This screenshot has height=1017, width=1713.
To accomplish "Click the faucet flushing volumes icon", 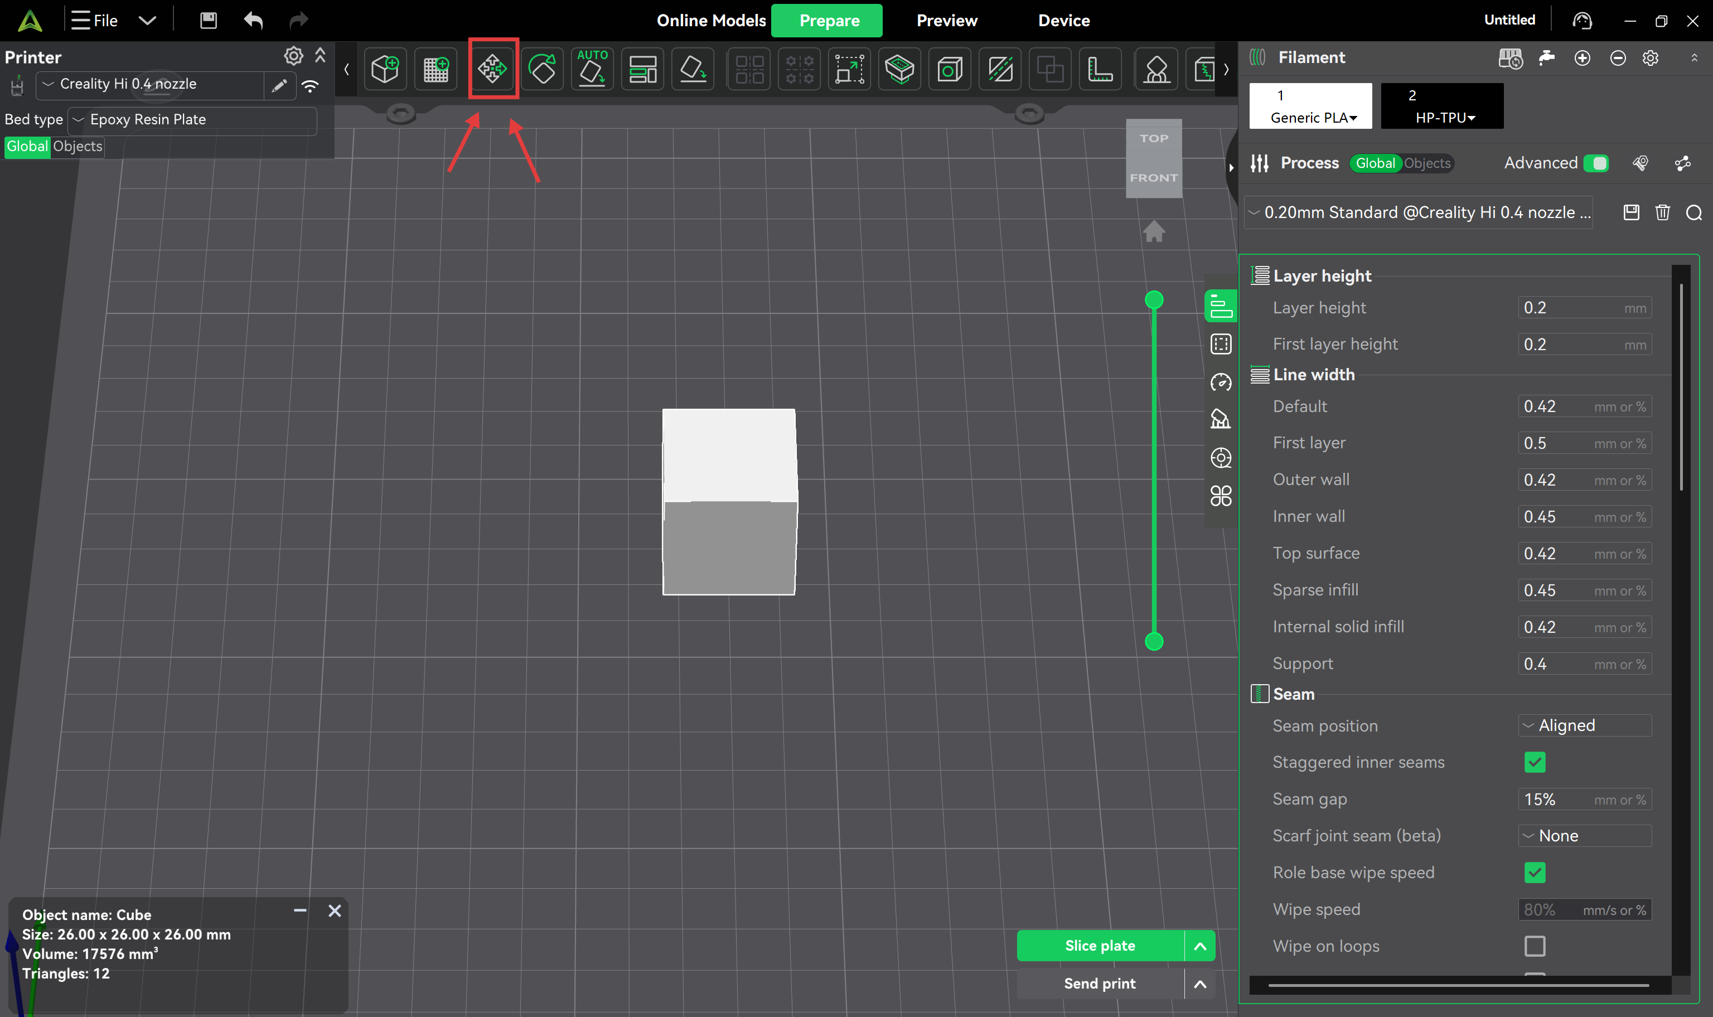I will pos(1546,57).
